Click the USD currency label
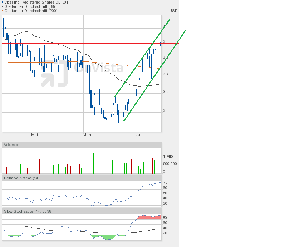This screenshot has width=304, height=247. coord(173,11)
